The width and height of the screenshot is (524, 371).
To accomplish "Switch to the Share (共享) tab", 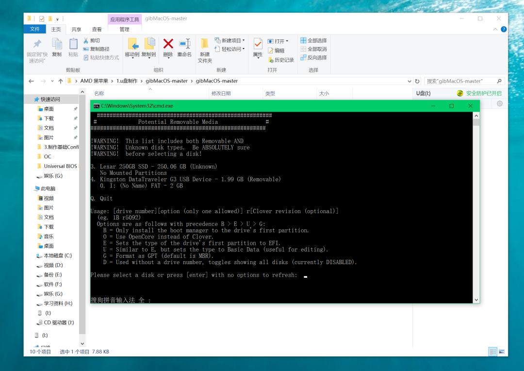I will click(76, 30).
